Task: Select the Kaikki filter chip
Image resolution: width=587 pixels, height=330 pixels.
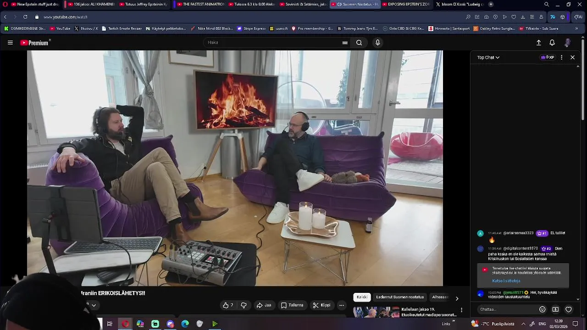Action: coord(362,297)
